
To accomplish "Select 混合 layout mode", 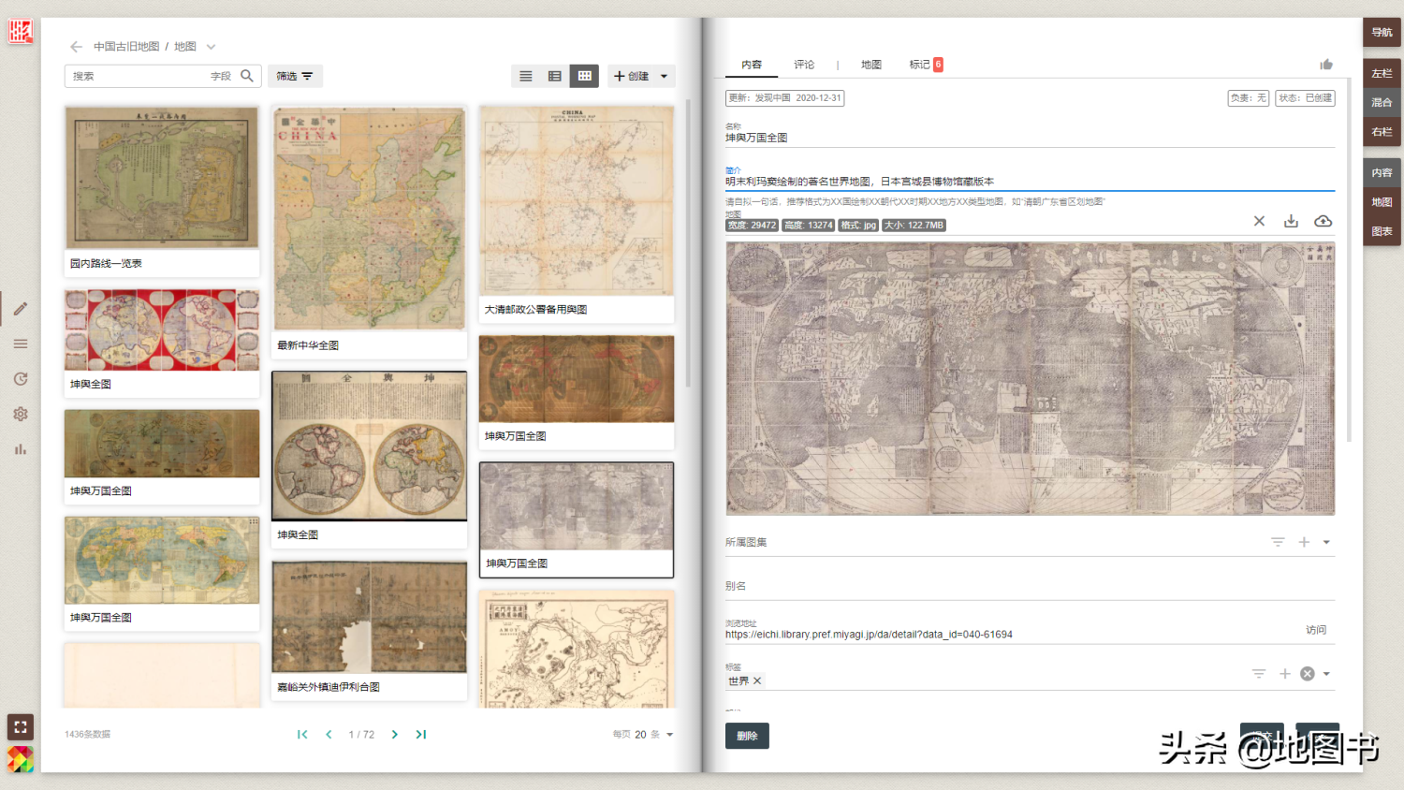I will (1382, 102).
